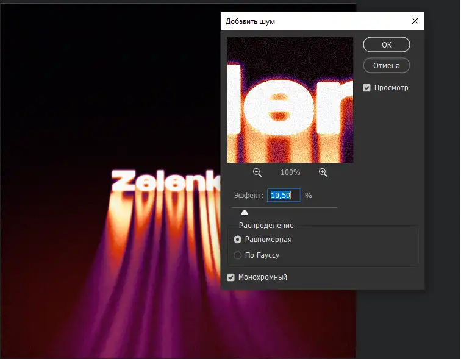Zoom out the noise preview
Viewport: 461px width, 359px height.
pos(257,172)
